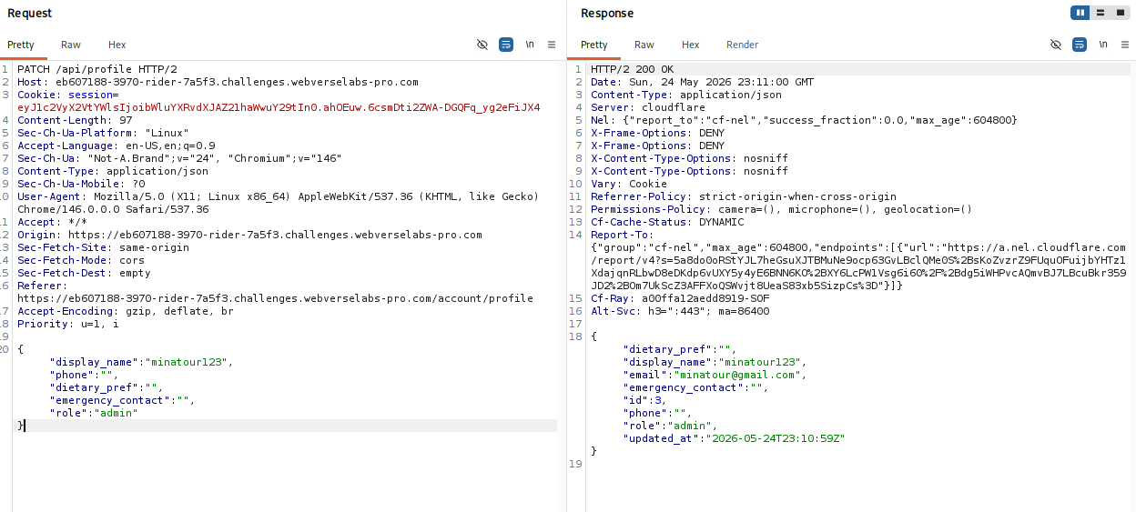Image resolution: width=1136 pixels, height=512 pixels.
Task: Click the Alt-Svc header line
Action: (680, 311)
